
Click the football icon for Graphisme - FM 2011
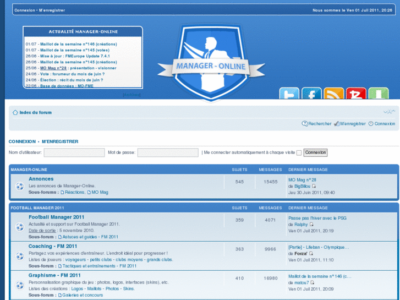pos(20,285)
